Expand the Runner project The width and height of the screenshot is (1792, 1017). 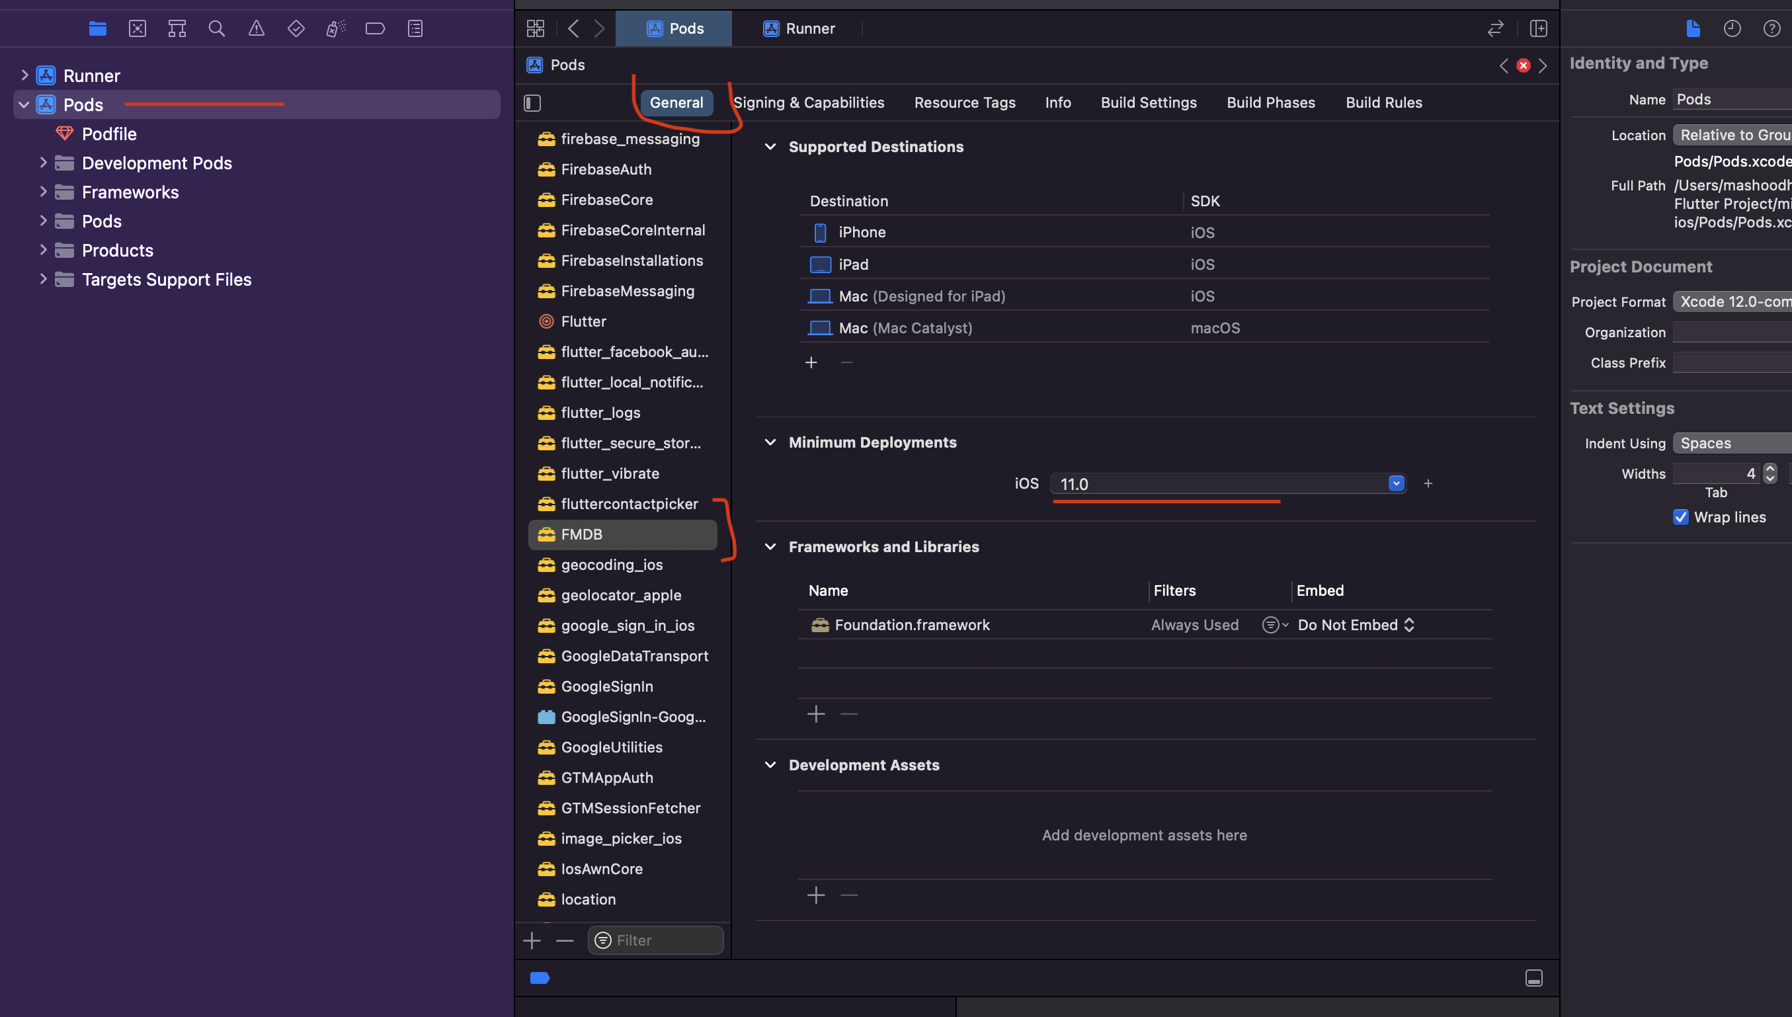pyautogui.click(x=24, y=75)
